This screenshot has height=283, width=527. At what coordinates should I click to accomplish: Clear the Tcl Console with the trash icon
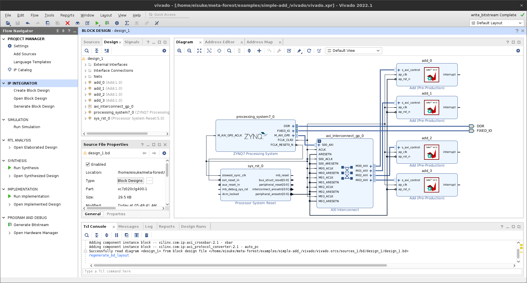[x=147, y=235]
